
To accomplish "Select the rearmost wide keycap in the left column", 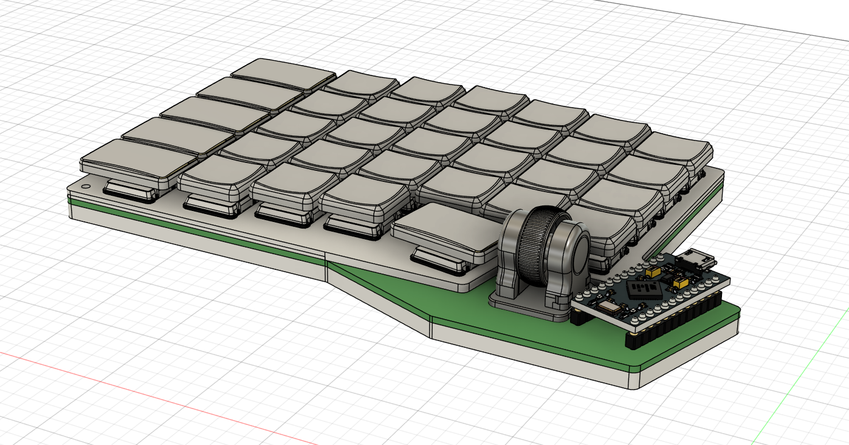I will pyautogui.click(x=283, y=74).
